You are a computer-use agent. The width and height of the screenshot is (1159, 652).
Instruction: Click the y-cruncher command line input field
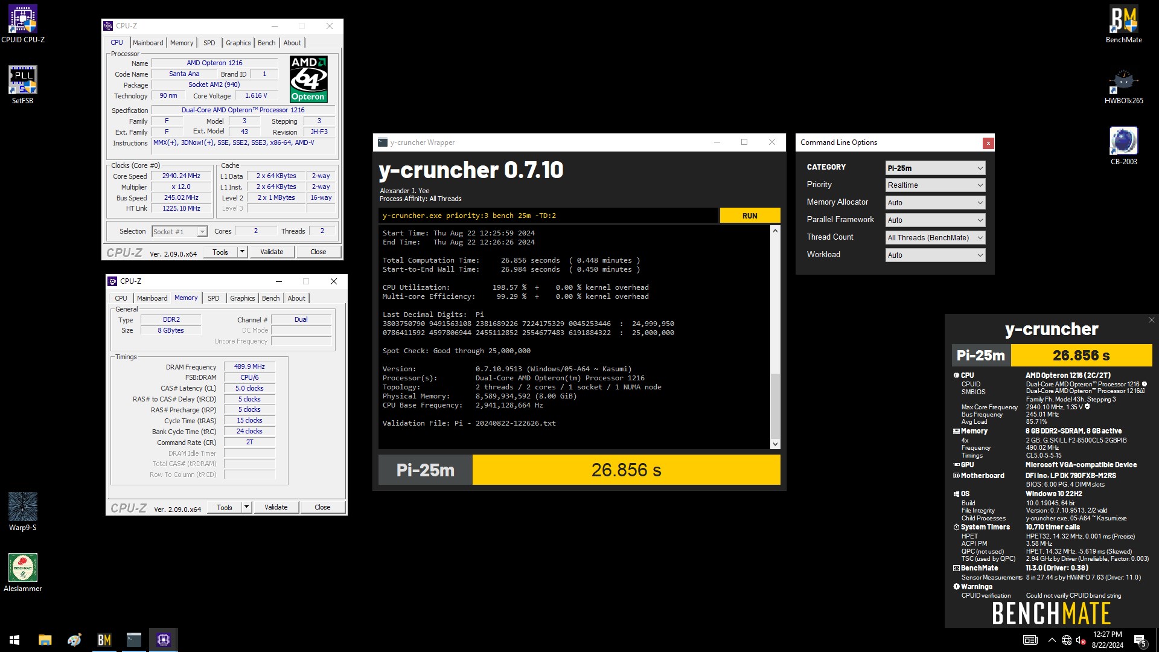point(548,216)
